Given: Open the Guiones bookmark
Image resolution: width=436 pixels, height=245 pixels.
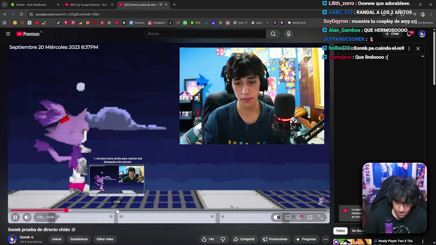Looking at the screenshot, I should point(137,23).
